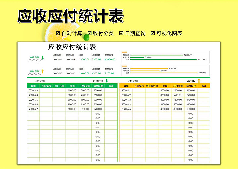Select date cell 2020-6-2 in payable table
Screen dimensions: 238x169
[126, 95]
